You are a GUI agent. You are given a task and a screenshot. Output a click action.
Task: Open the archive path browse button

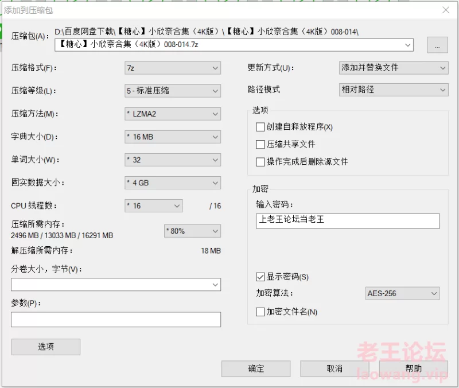pyautogui.click(x=437, y=45)
